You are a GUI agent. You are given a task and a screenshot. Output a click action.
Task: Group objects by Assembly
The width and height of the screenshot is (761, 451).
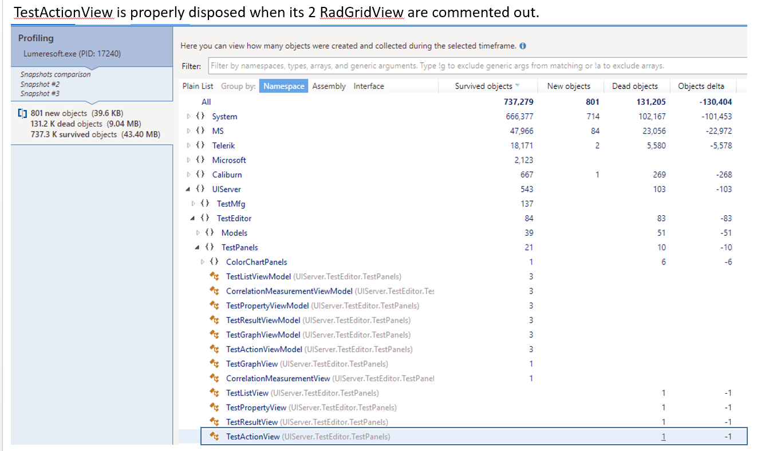(329, 86)
